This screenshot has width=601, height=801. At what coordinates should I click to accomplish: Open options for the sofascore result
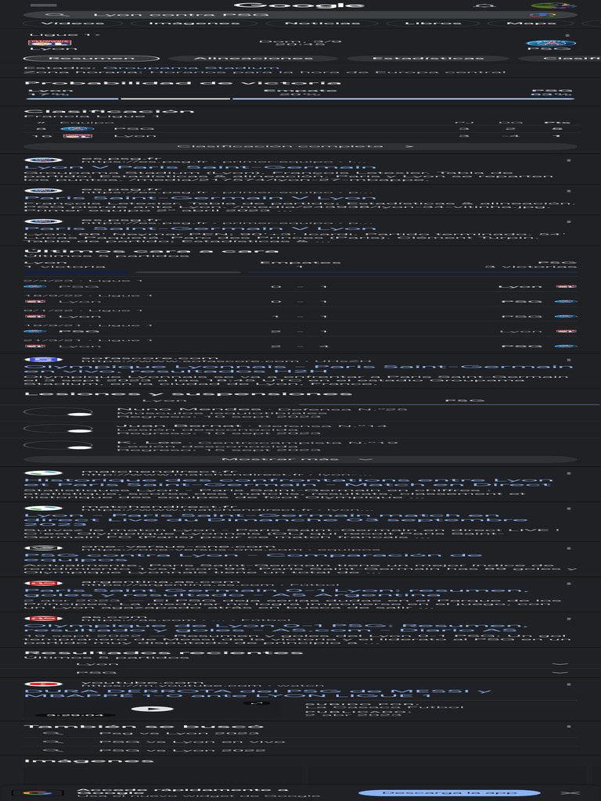[x=569, y=360]
